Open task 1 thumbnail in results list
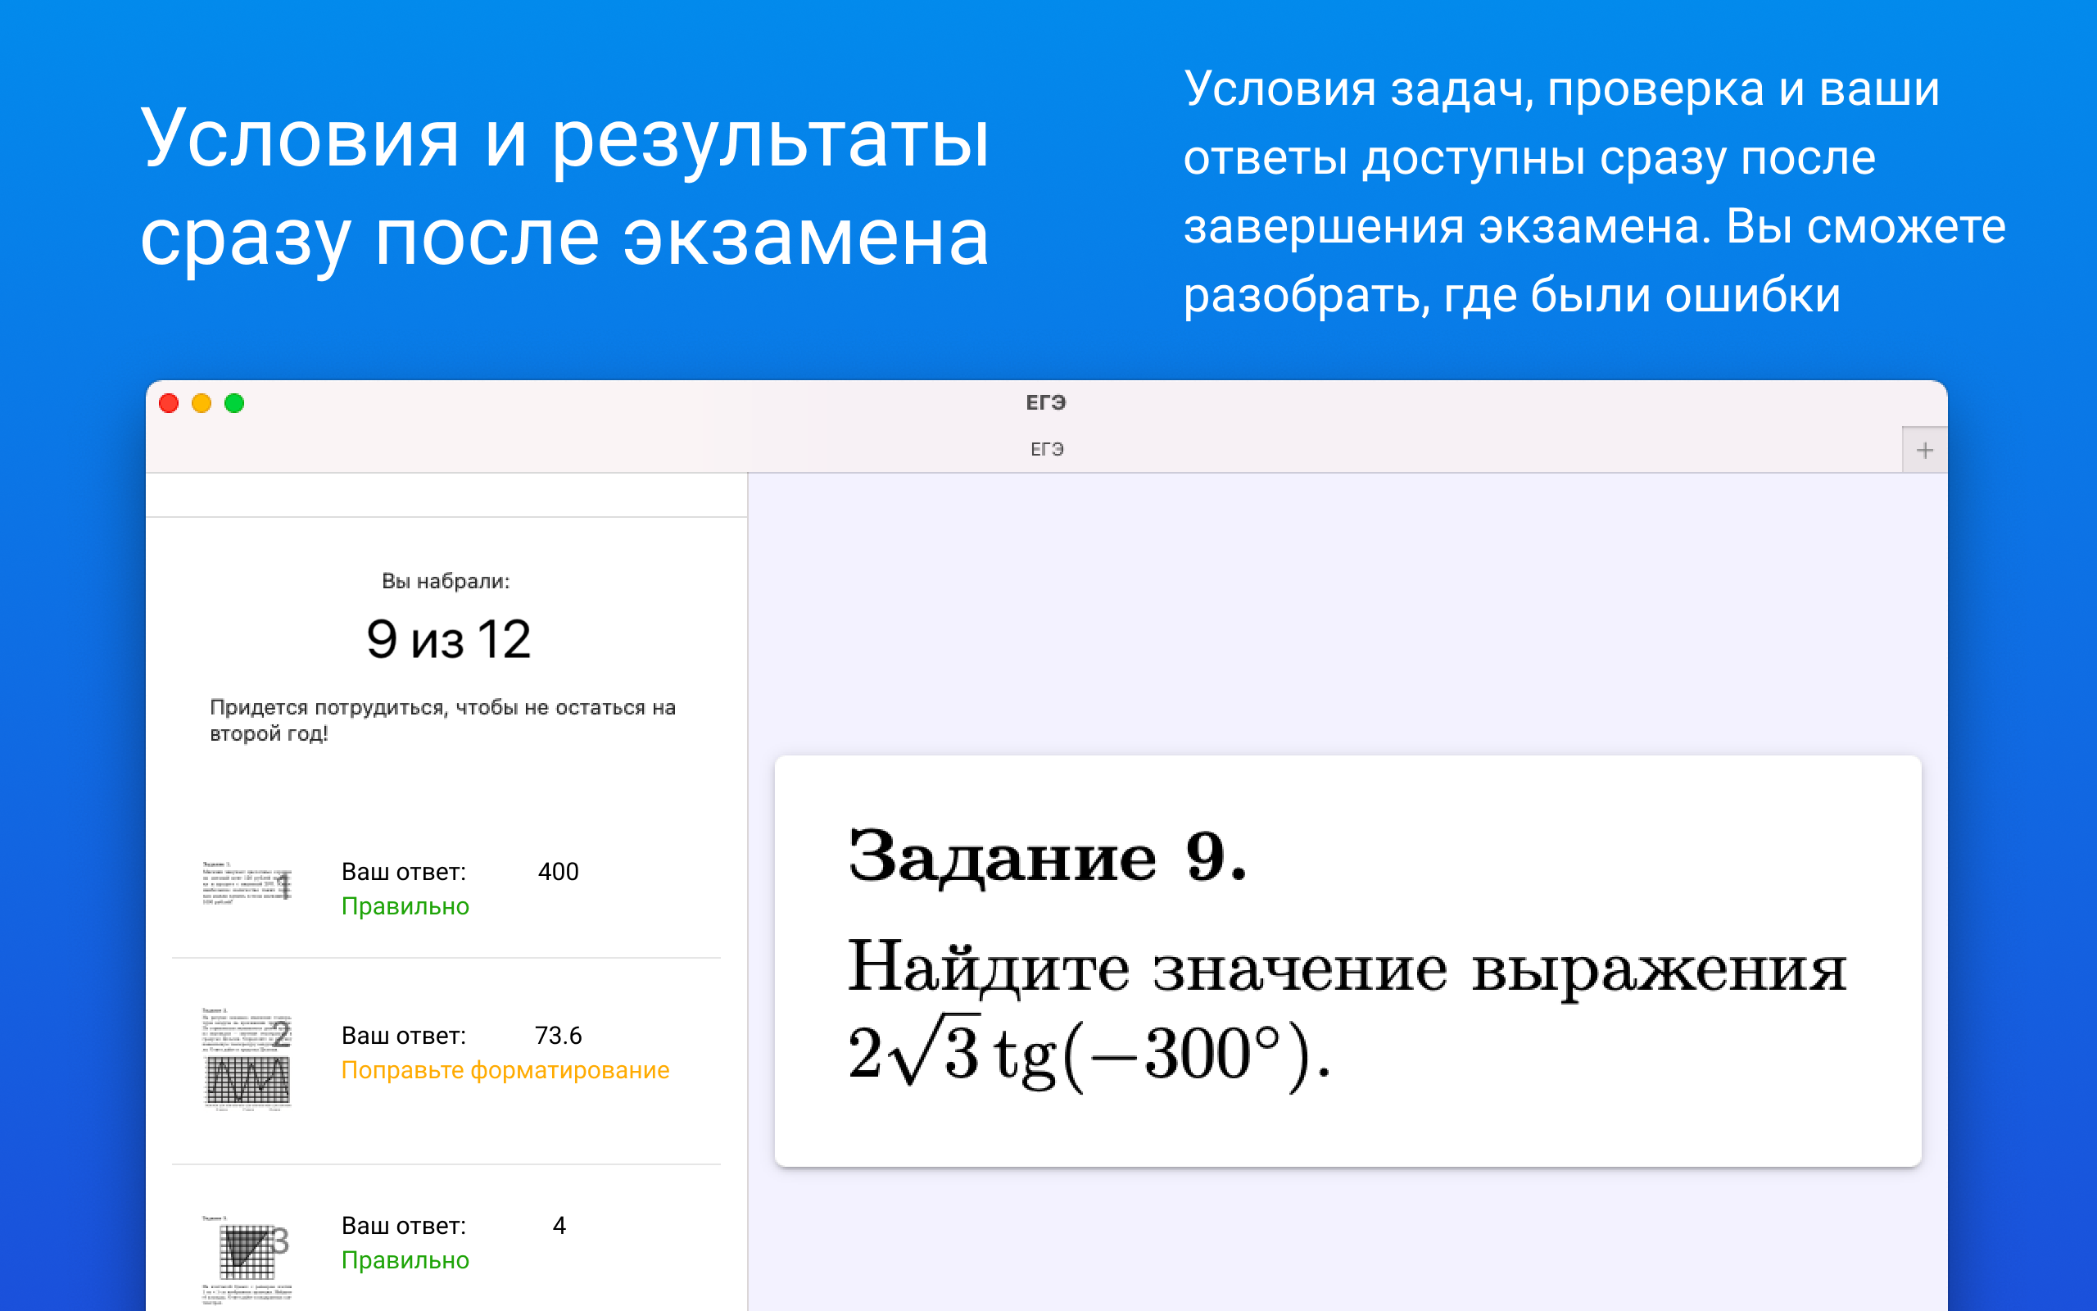Viewport: 2097px width, 1311px height. (x=247, y=884)
